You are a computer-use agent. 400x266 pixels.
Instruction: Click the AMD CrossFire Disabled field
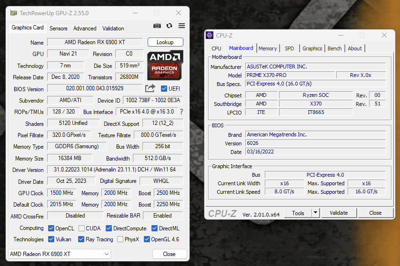(75, 216)
